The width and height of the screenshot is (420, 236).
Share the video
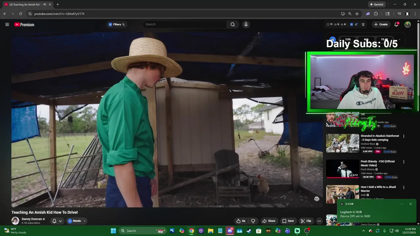268,221
